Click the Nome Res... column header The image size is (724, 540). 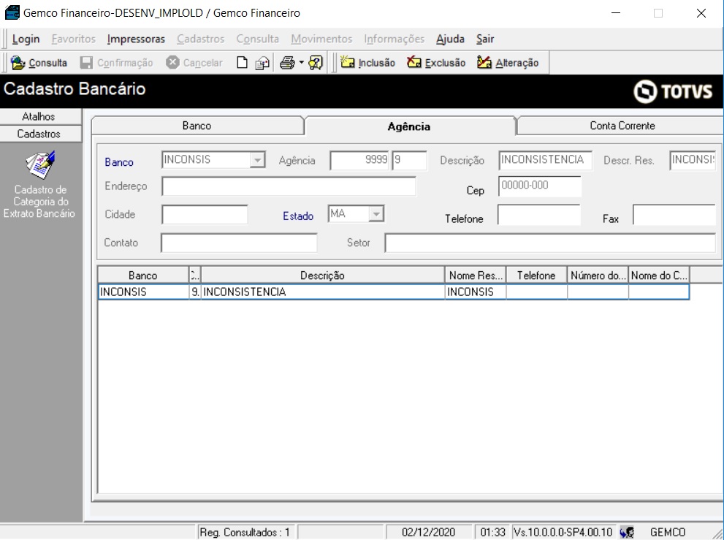click(476, 275)
